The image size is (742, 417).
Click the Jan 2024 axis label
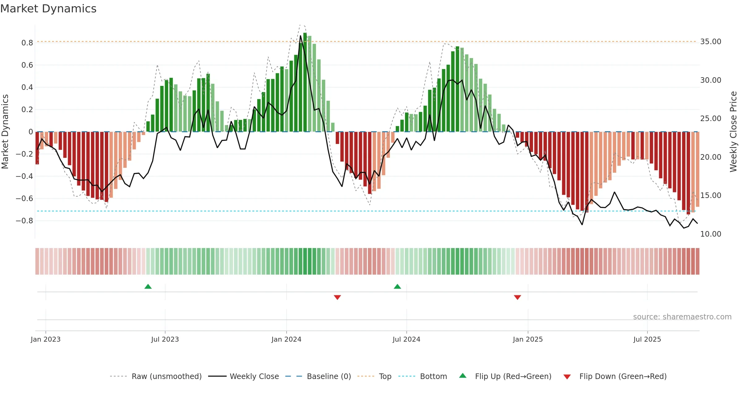click(287, 339)
